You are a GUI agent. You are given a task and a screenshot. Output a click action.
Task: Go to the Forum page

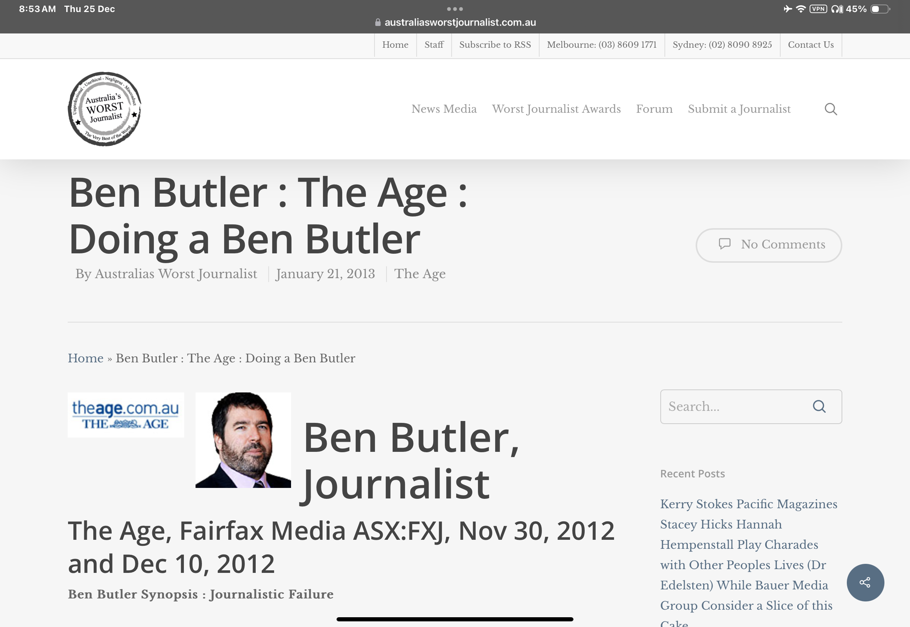(x=654, y=109)
